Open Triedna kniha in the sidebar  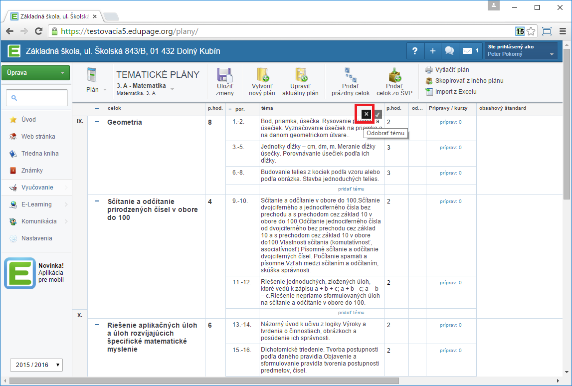pos(39,154)
